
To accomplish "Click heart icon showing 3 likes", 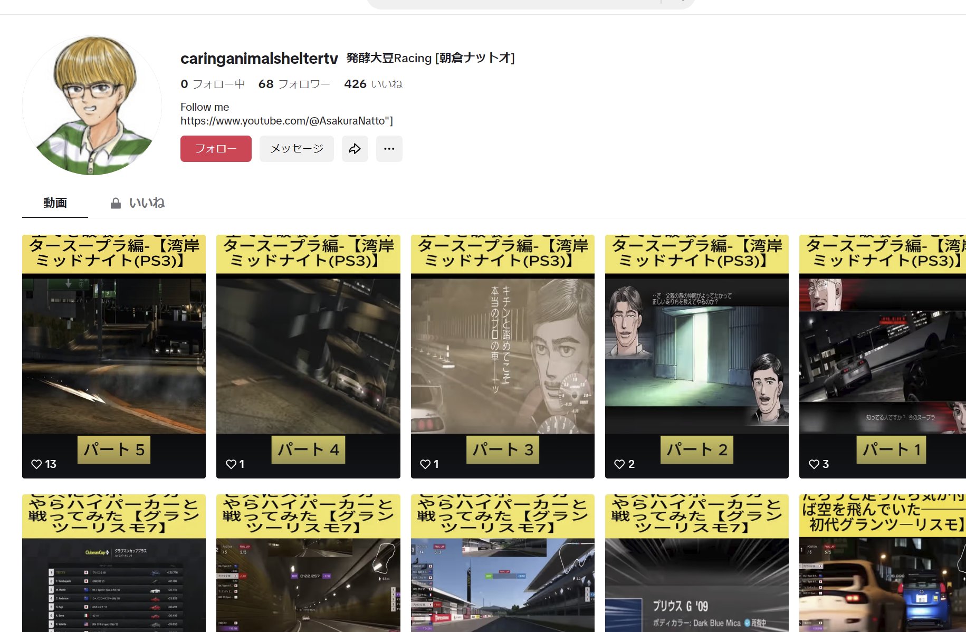I will pyautogui.click(x=814, y=464).
